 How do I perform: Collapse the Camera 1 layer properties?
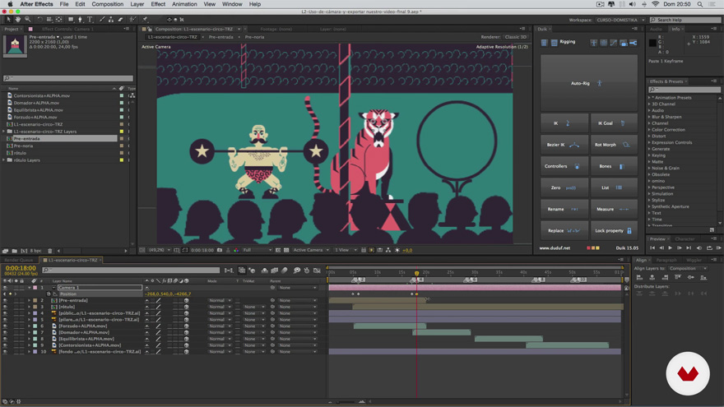tap(29, 288)
